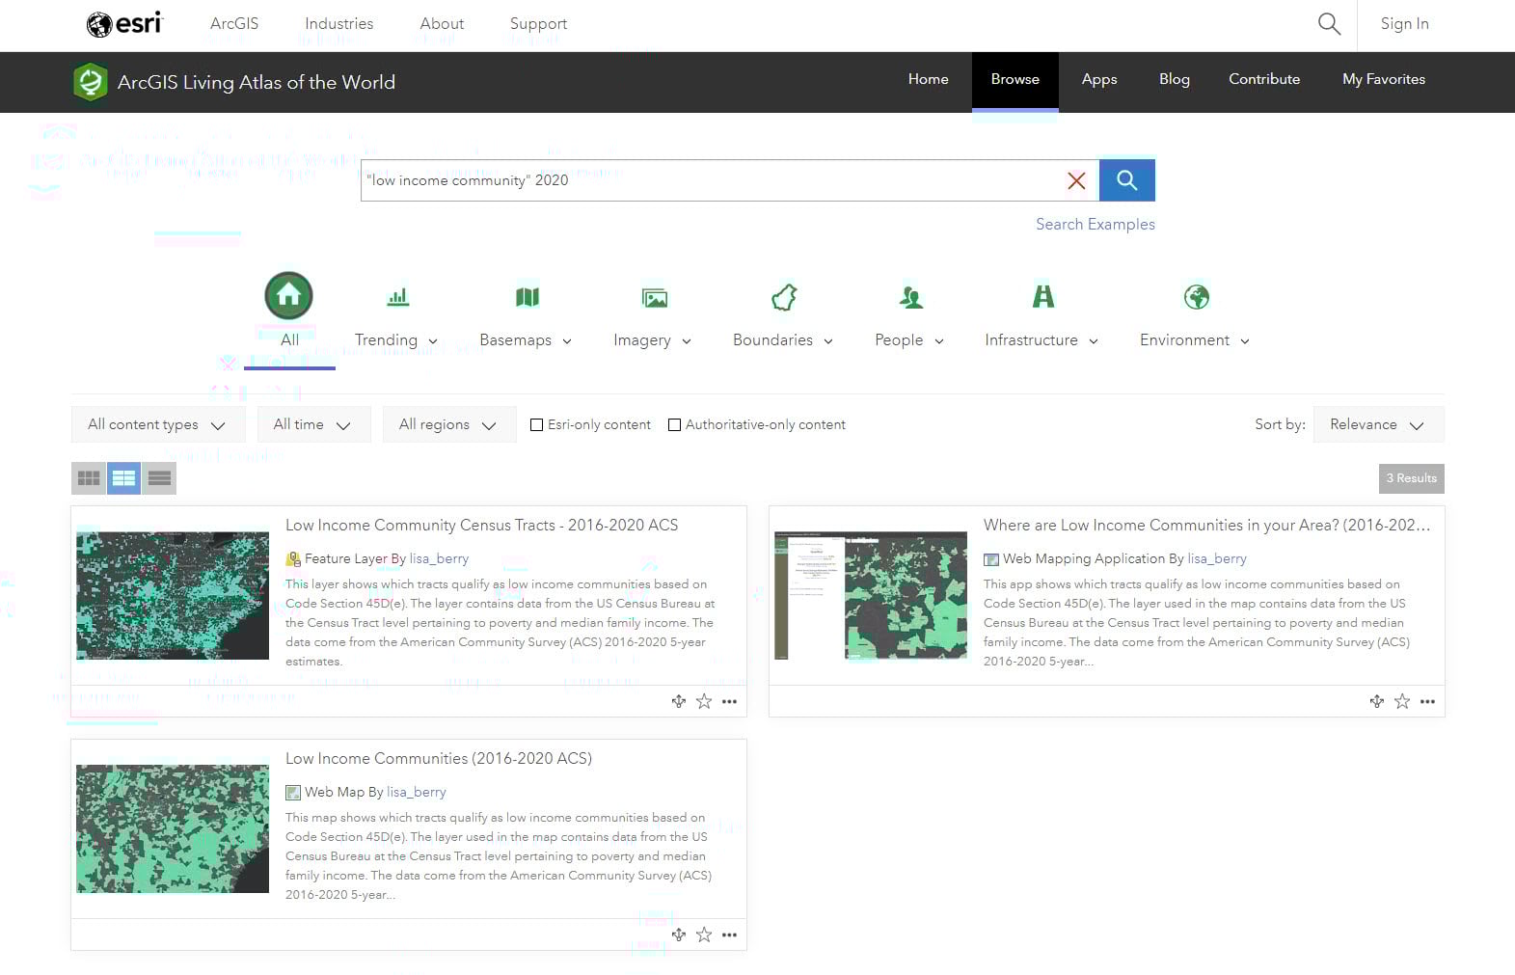The width and height of the screenshot is (1515, 975).
Task: Open All regions filter dropdown
Action: coord(448,424)
